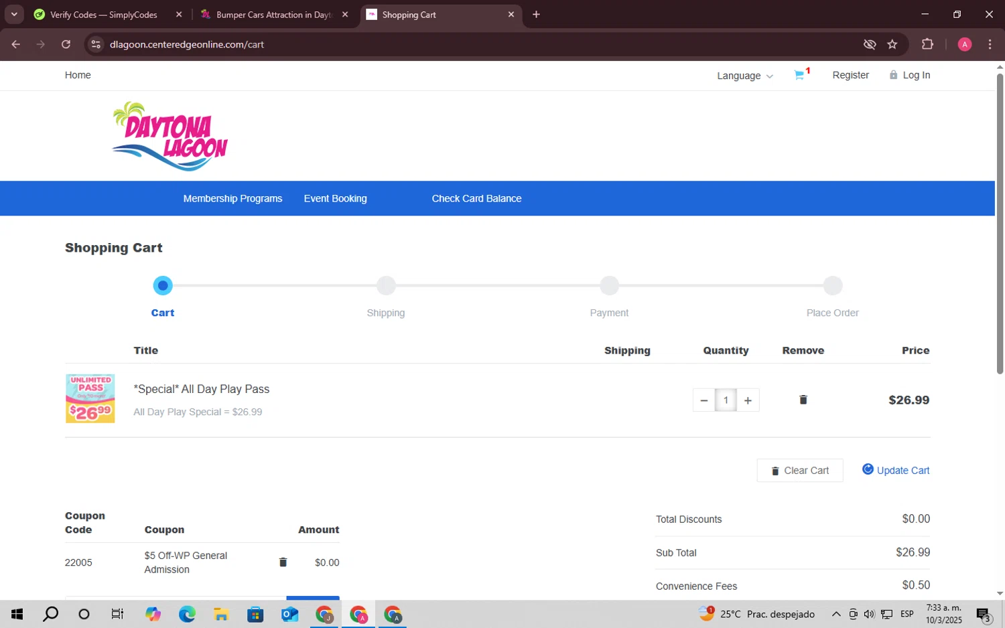Switch to Bumper Cars Attraction tab
This screenshot has width=1005, height=628.
click(273, 15)
